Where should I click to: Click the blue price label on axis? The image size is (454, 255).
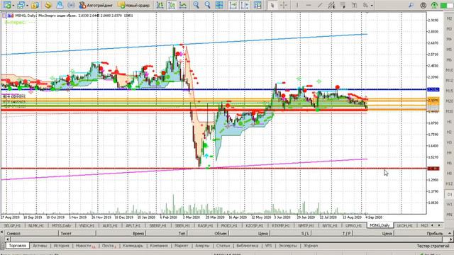[433, 90]
